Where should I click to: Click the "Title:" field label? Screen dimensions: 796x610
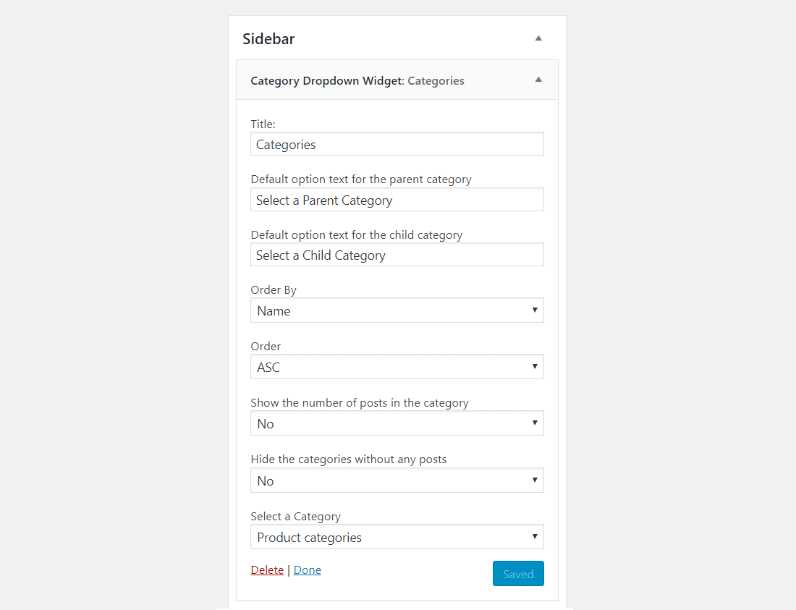pyautogui.click(x=263, y=124)
